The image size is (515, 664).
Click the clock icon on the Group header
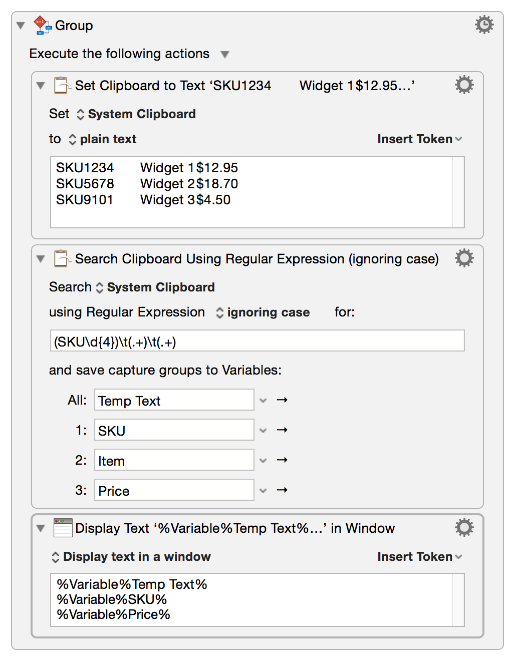(484, 25)
